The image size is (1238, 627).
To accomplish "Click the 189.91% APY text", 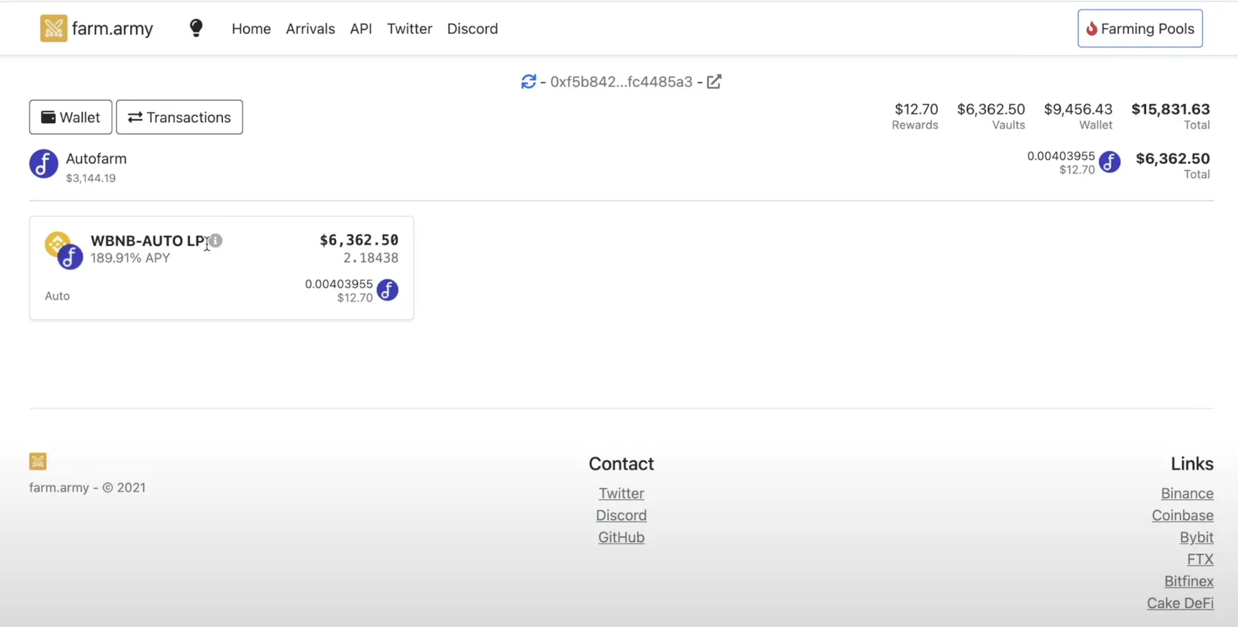I will 130,258.
